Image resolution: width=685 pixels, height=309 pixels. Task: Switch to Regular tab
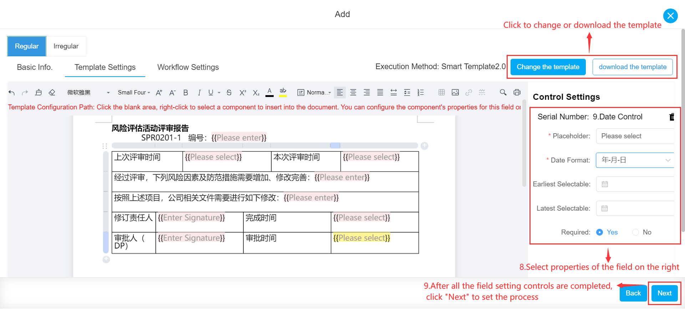pyautogui.click(x=27, y=46)
